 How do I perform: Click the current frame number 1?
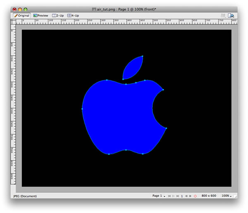[182, 196]
